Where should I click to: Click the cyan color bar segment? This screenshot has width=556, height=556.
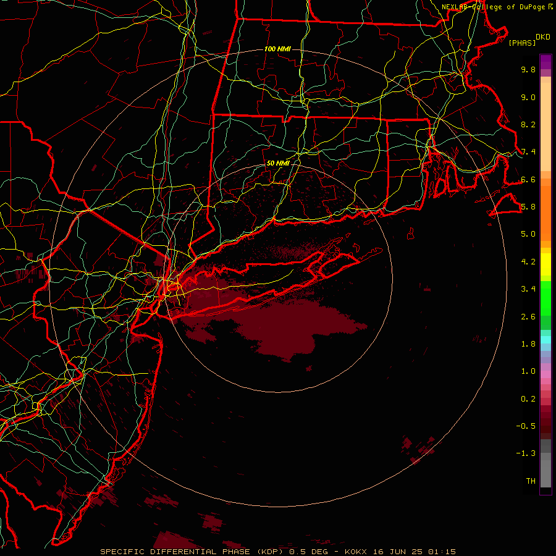545,340
